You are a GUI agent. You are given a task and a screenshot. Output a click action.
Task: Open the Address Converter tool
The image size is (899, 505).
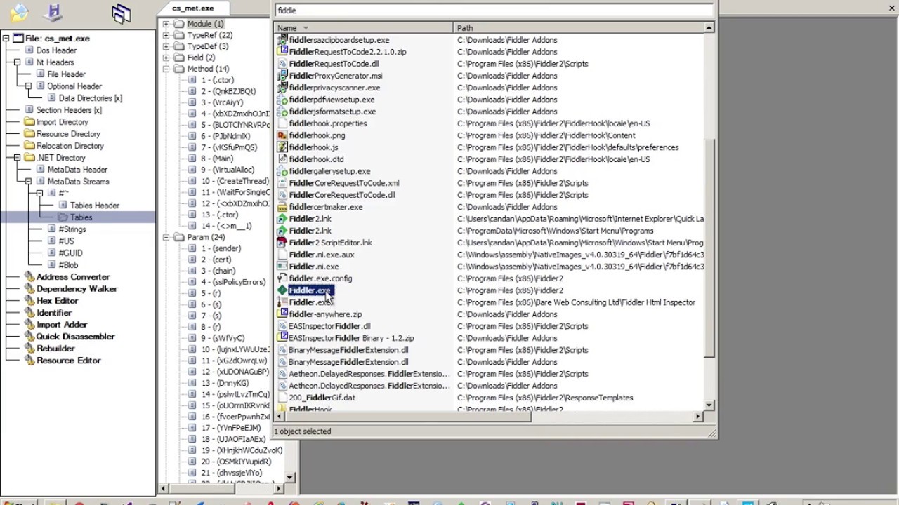coord(73,277)
